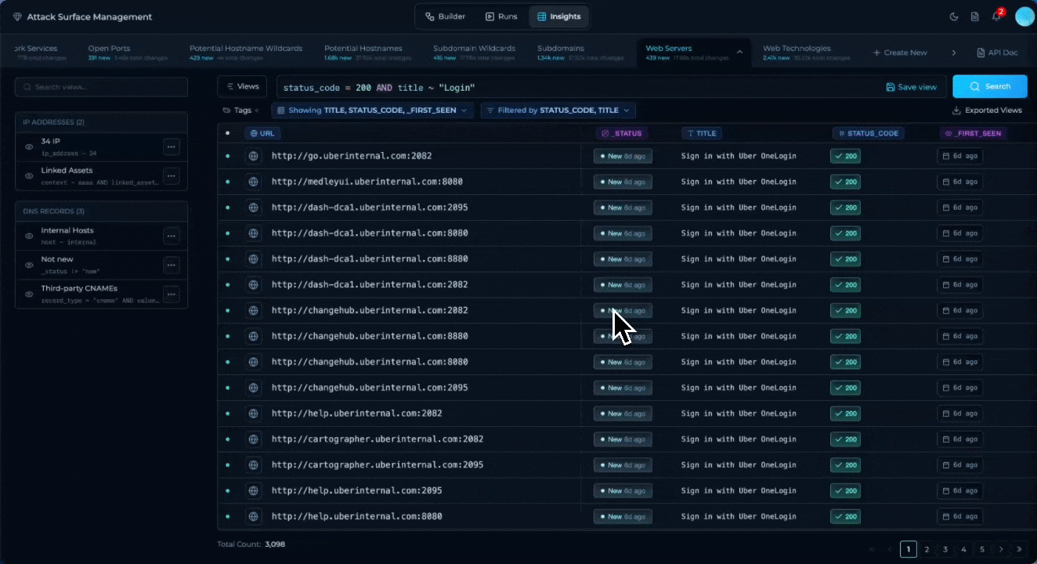Open the Subdomains tab
Viewport: 1037px width, 564px height.
pyautogui.click(x=581, y=52)
